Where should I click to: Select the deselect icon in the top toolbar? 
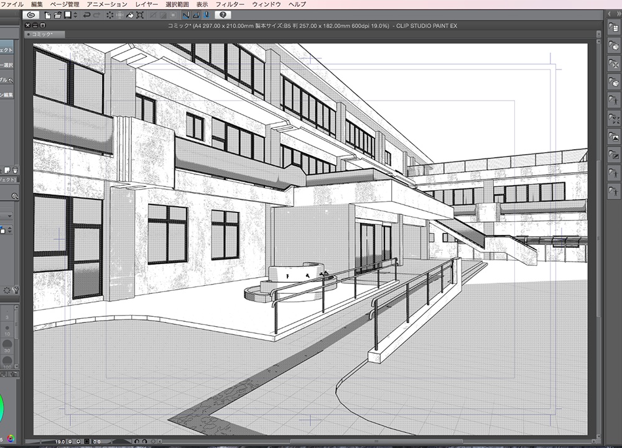pos(174,16)
